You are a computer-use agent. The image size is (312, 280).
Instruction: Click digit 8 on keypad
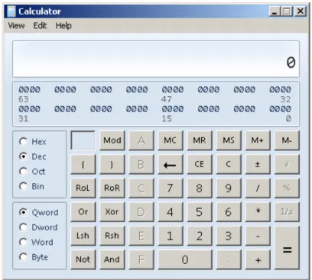click(x=200, y=188)
